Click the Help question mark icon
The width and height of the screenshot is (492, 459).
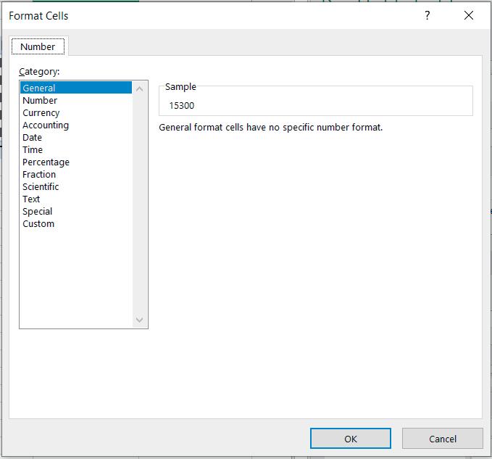coord(427,15)
